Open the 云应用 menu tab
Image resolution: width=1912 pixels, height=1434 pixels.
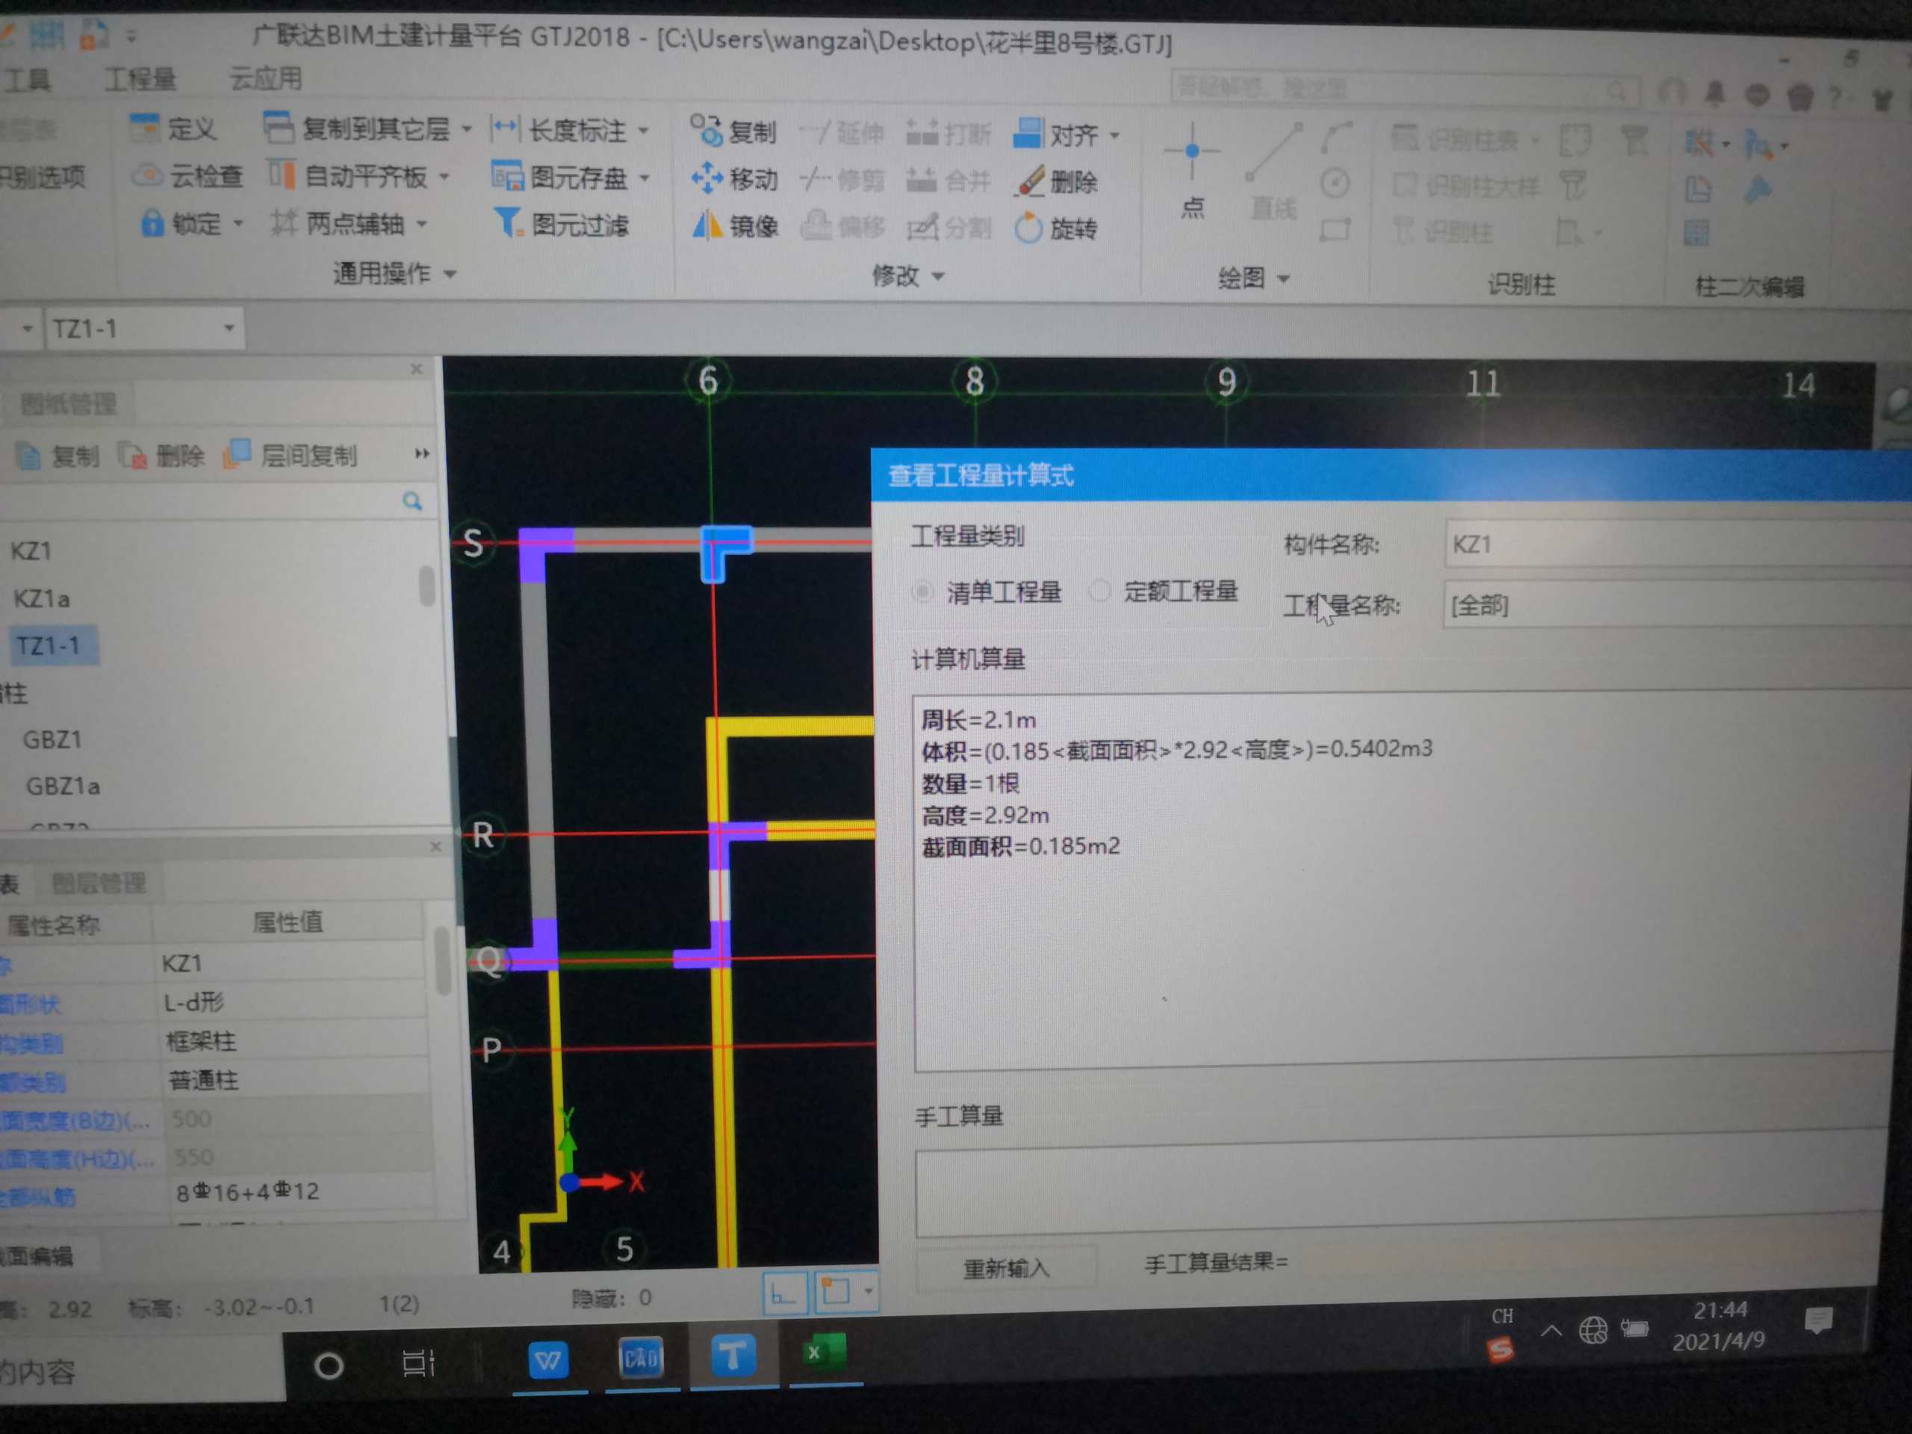click(265, 79)
